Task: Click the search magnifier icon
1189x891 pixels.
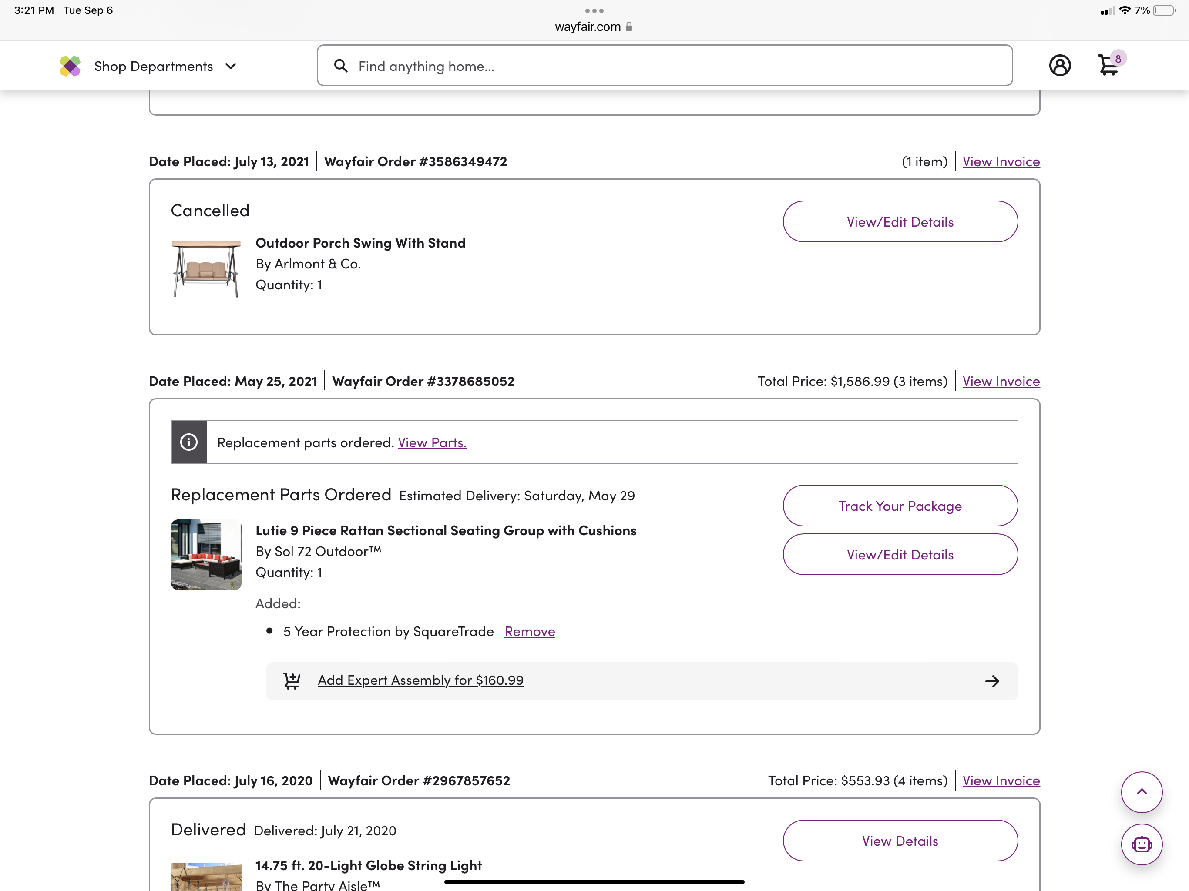Action: click(341, 66)
